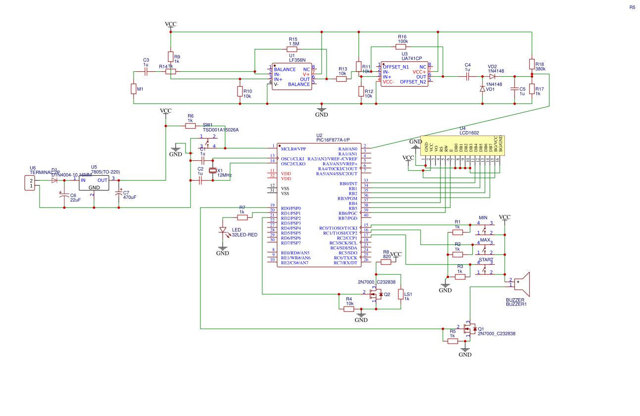Click the U6 terminal connector symbol
640x416 pixels.
[31, 183]
